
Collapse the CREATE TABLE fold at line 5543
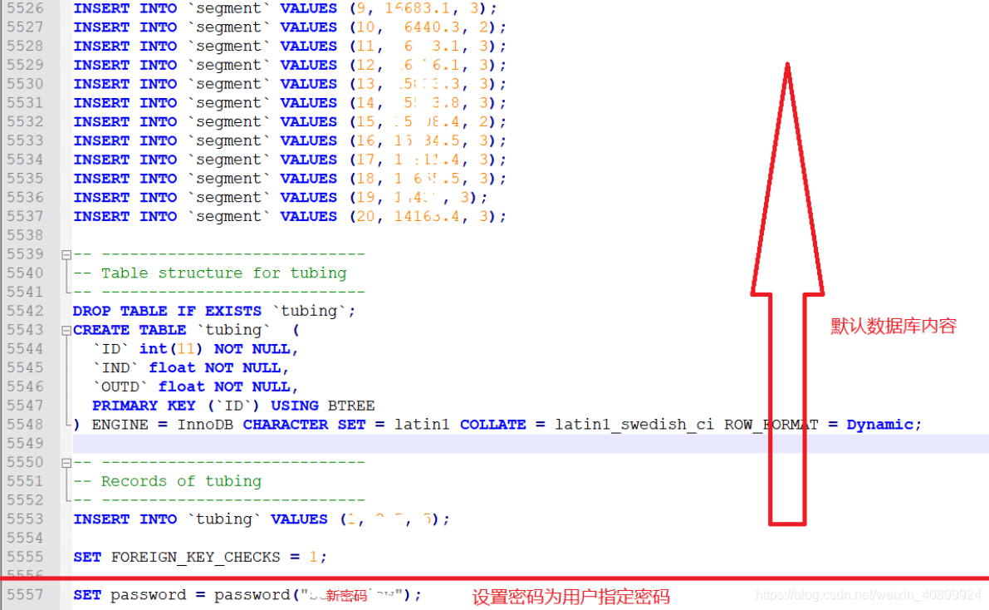(x=66, y=331)
